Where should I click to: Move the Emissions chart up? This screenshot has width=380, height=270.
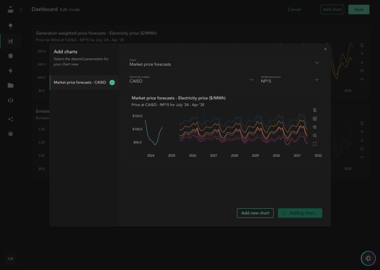[x=362, y=132]
